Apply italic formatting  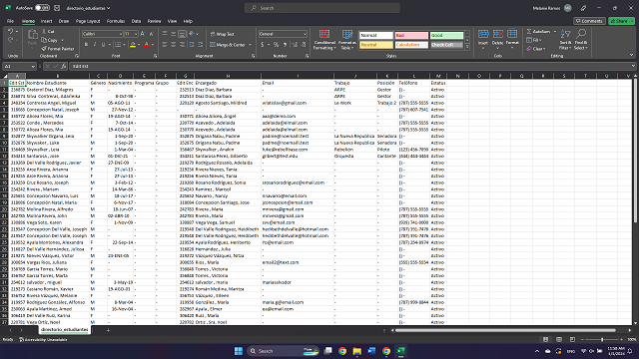pos(95,45)
